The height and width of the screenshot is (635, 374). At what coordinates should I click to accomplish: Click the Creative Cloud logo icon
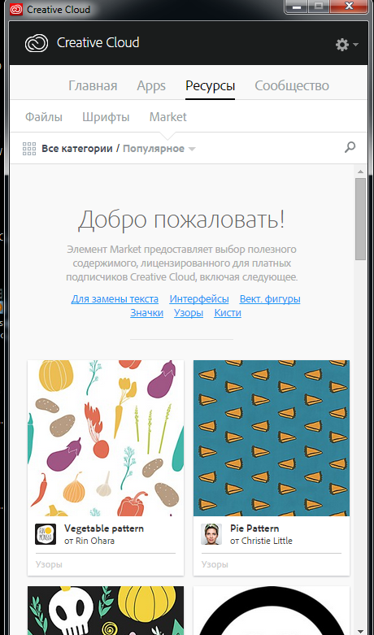click(x=37, y=43)
